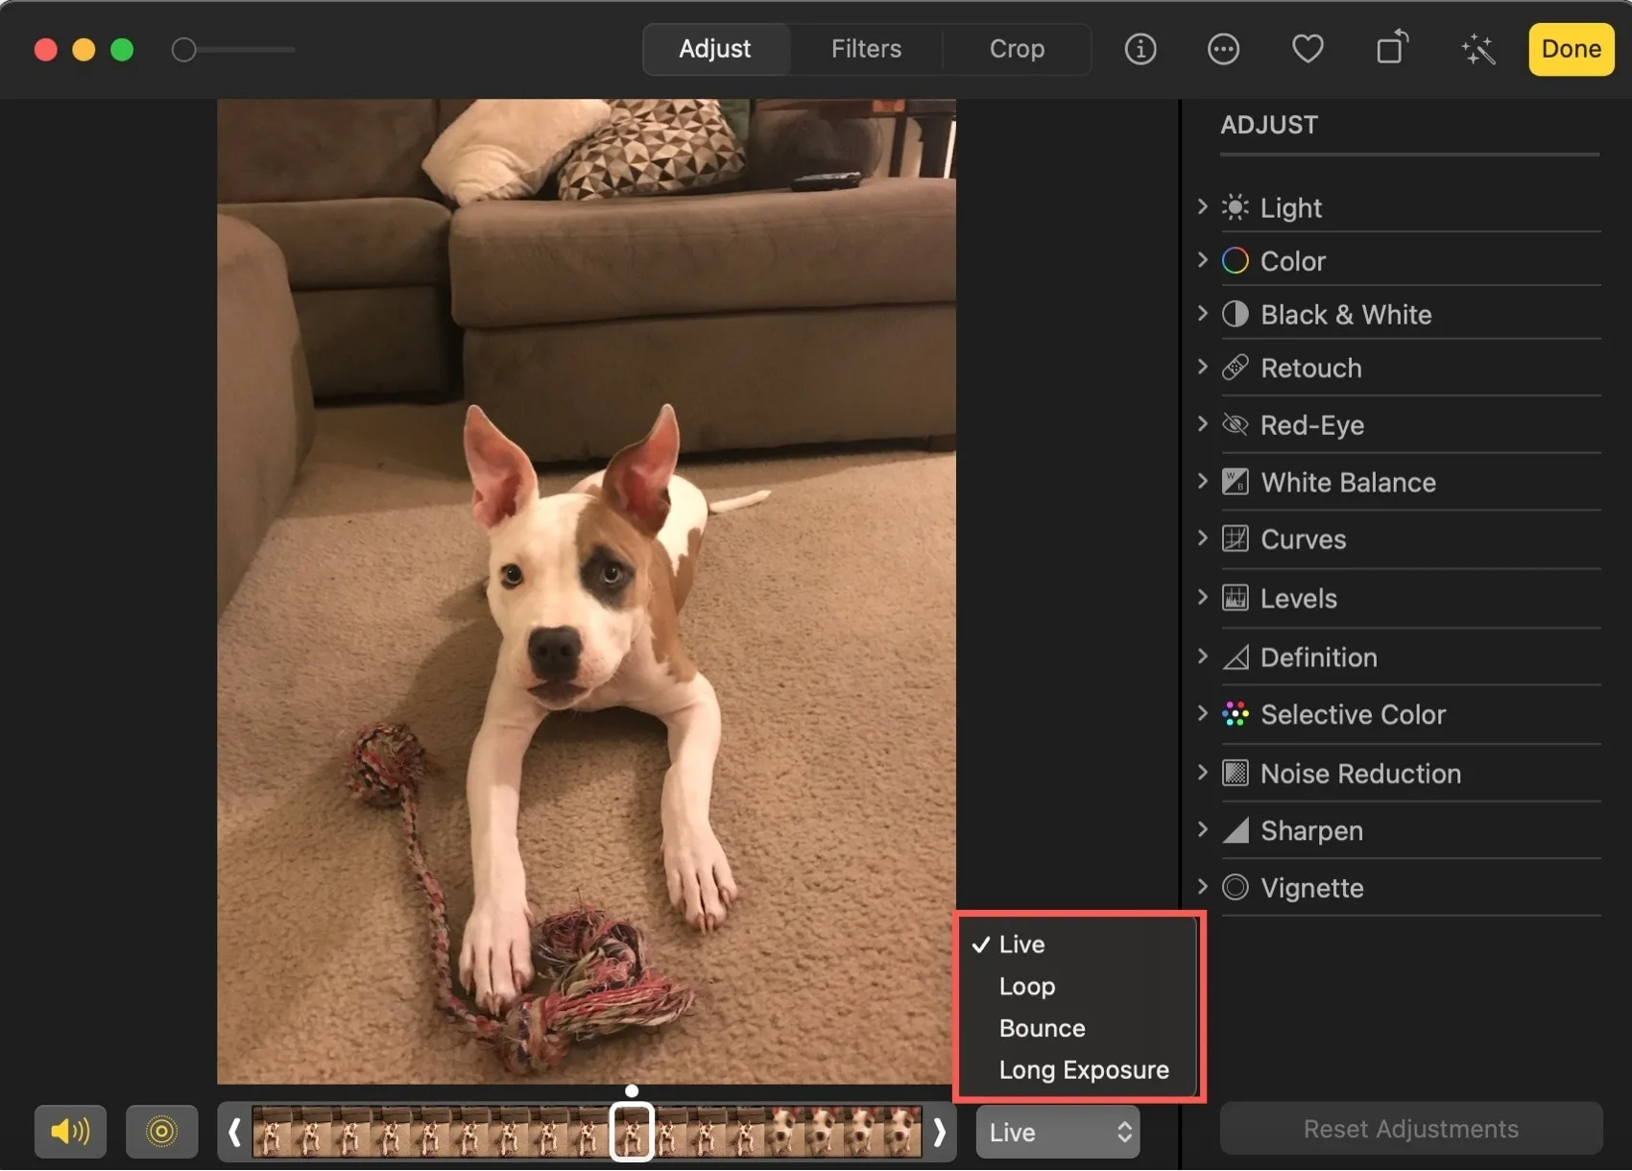Screen dimensions: 1632x1171
Task: Switch to the Crop tab
Action: [1017, 49]
